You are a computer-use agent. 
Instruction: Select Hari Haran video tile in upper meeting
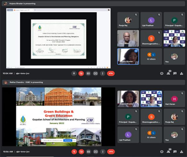point(128,38)
